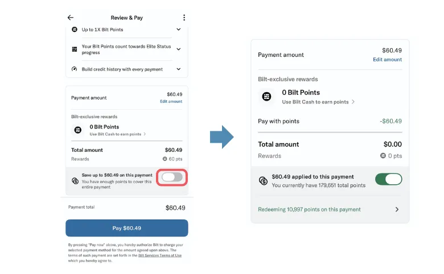Go back using the arrow beside Review & Pay
The image size is (444, 274).
click(71, 18)
